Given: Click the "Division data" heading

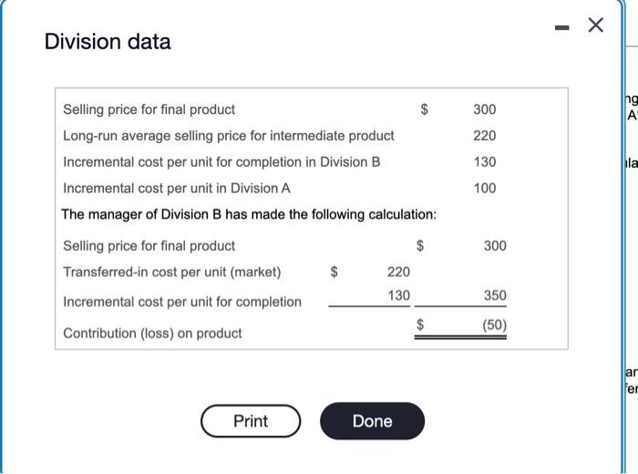Looking at the screenshot, I should pos(108,42).
